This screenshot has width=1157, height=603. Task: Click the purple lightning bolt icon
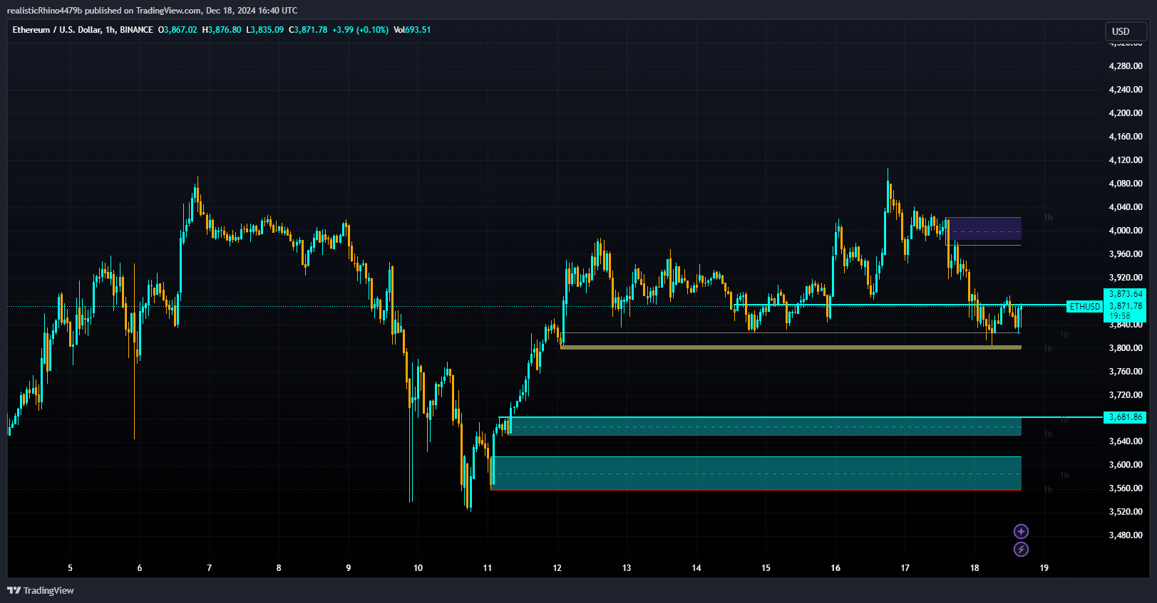1021,549
